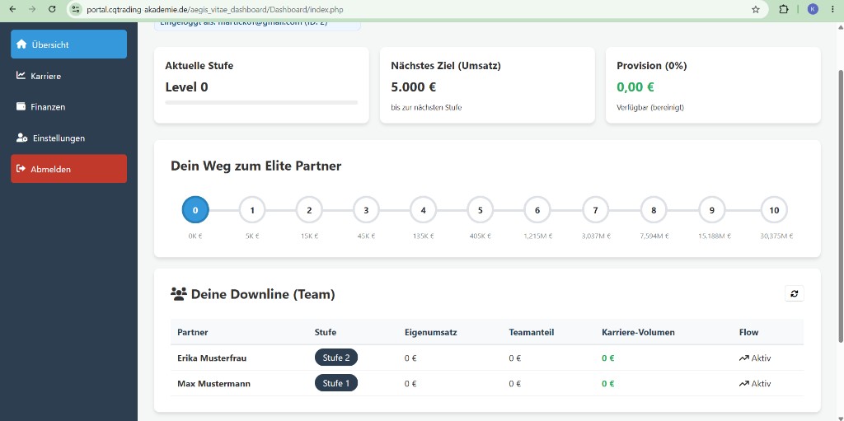Open the Übersicht sidebar item
844x421 pixels.
69,44
